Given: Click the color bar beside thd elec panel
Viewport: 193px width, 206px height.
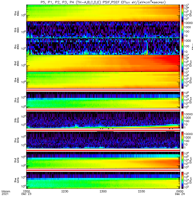Looking at the screenshot, I should [x=182, y=63].
